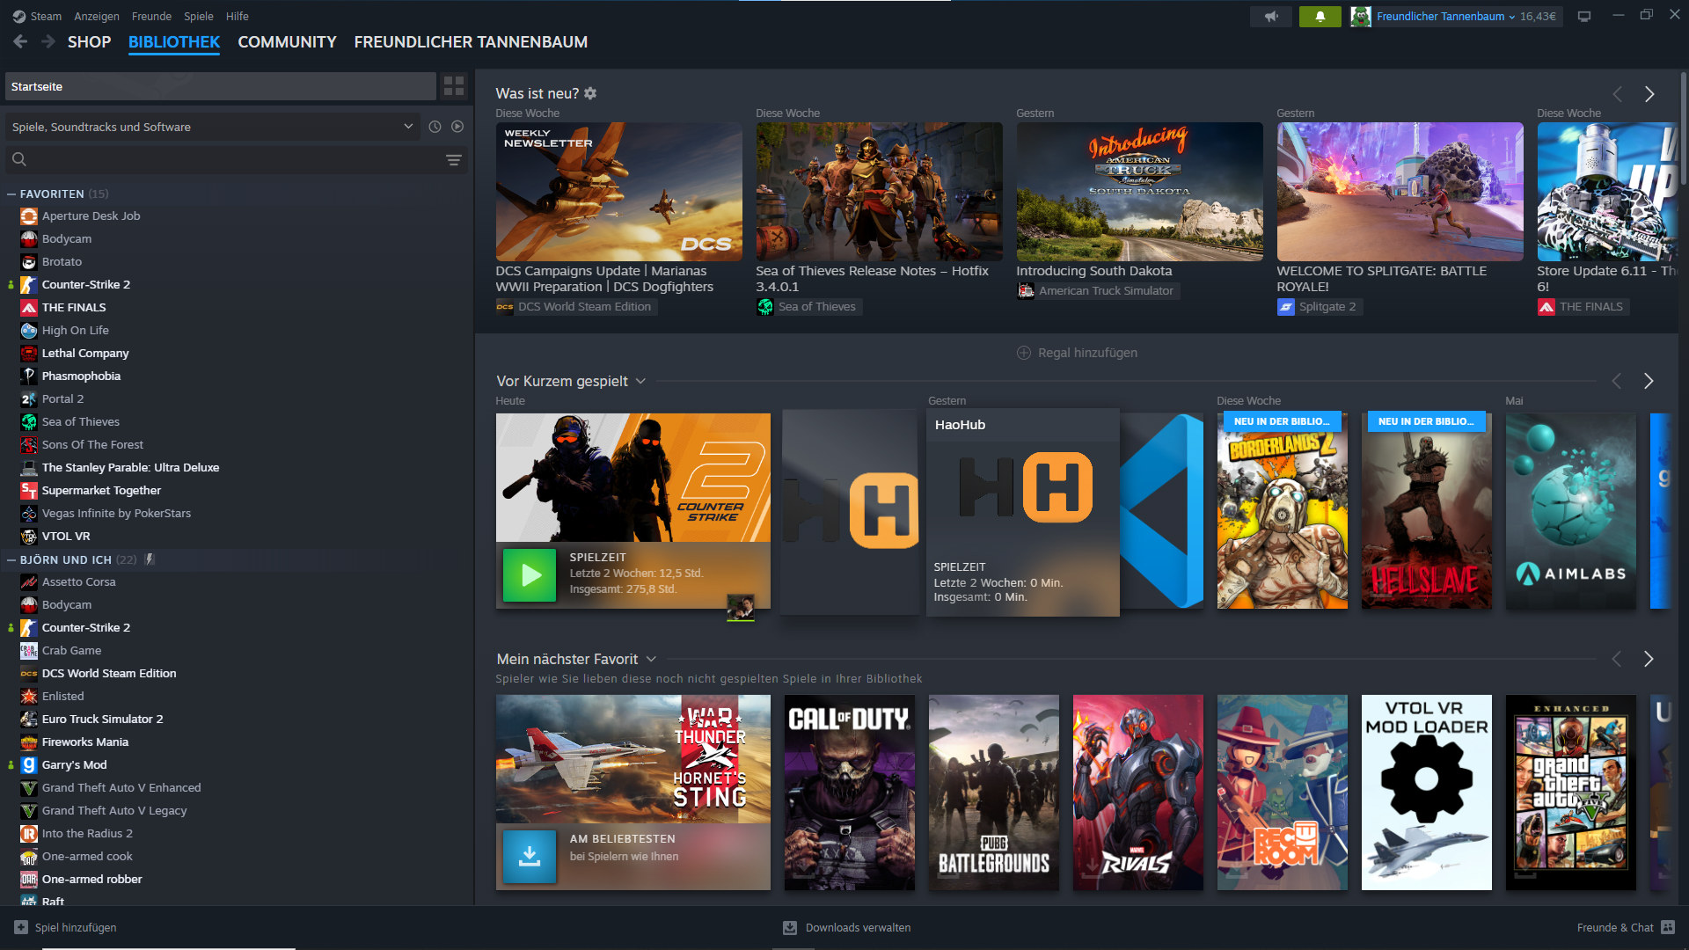The image size is (1689, 950).
Task: Open the Freunde menu
Action: pos(151,17)
